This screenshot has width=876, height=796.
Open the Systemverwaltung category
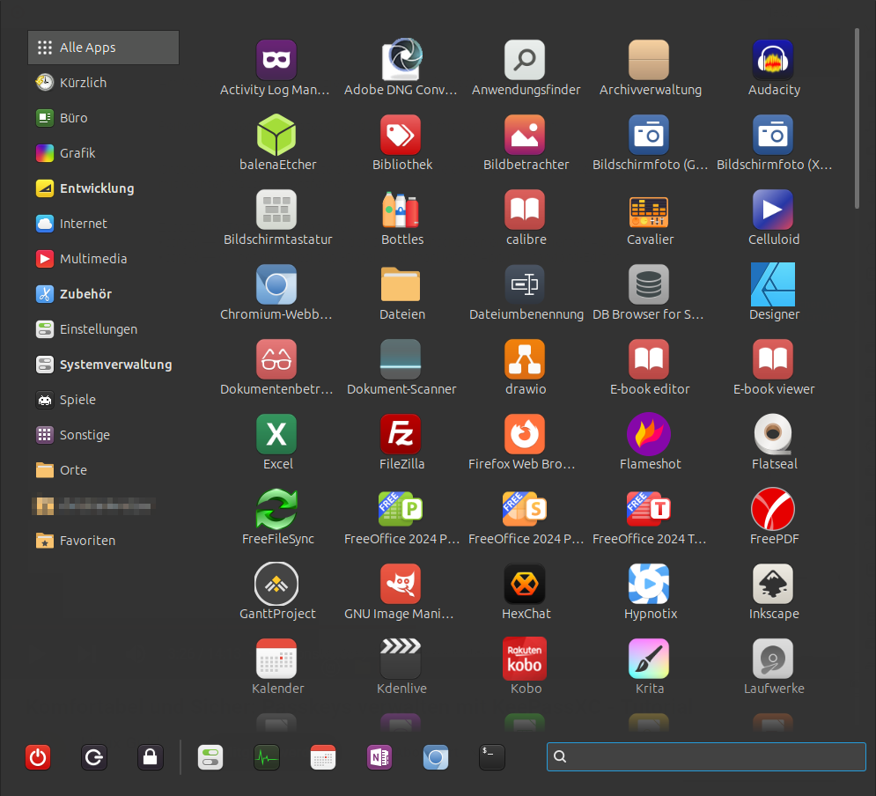point(103,365)
